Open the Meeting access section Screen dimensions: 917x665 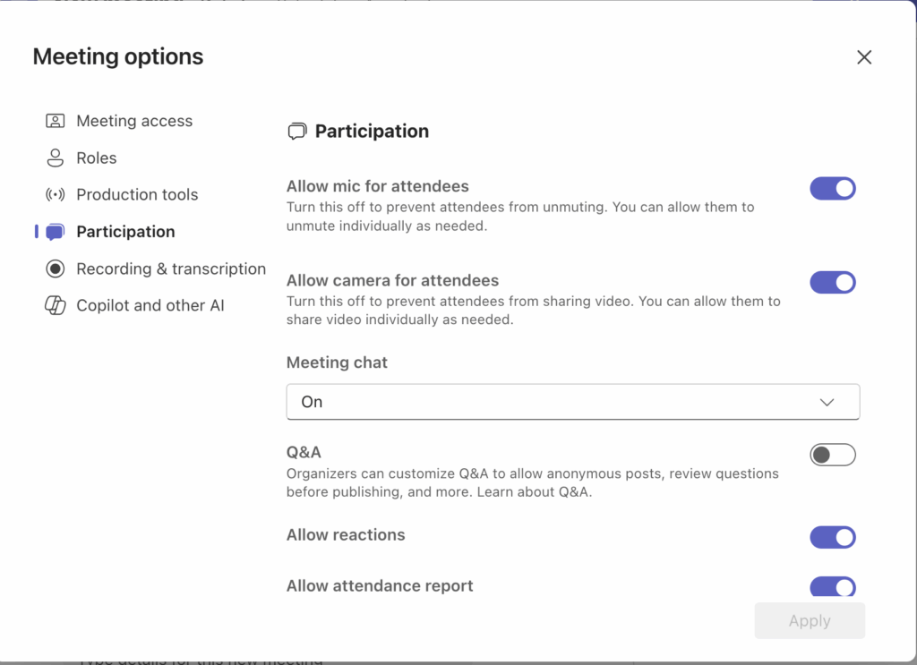134,121
